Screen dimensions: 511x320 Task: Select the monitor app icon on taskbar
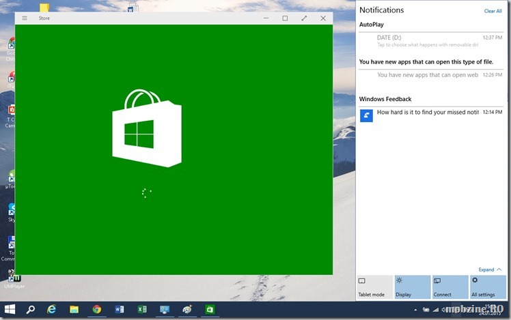point(165,309)
